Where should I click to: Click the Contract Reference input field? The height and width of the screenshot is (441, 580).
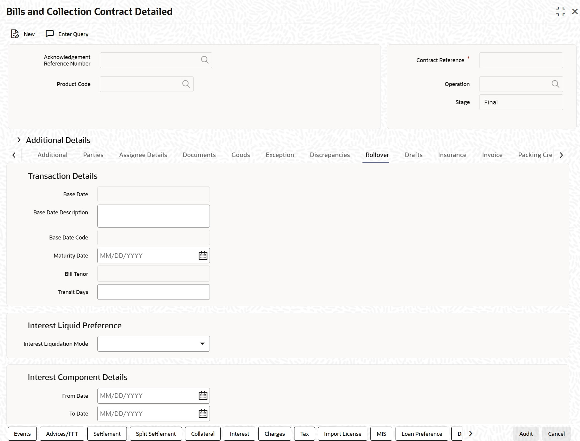tap(521, 60)
